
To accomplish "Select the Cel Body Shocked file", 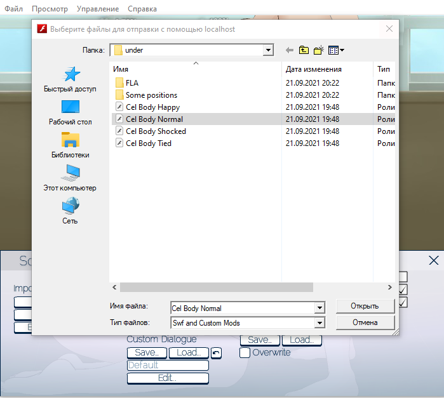I will point(156,131).
